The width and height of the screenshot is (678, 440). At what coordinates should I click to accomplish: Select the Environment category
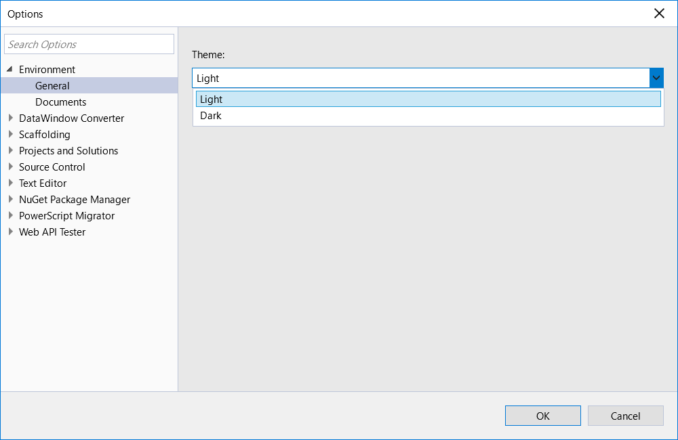pos(47,69)
